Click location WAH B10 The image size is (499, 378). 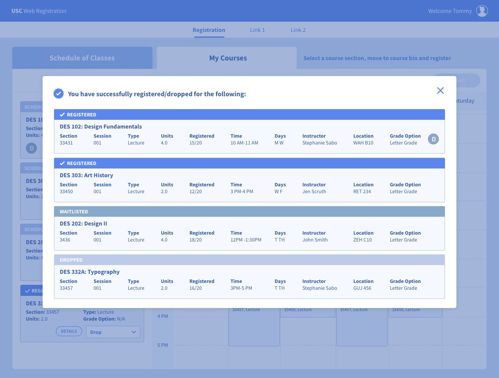coord(363,143)
